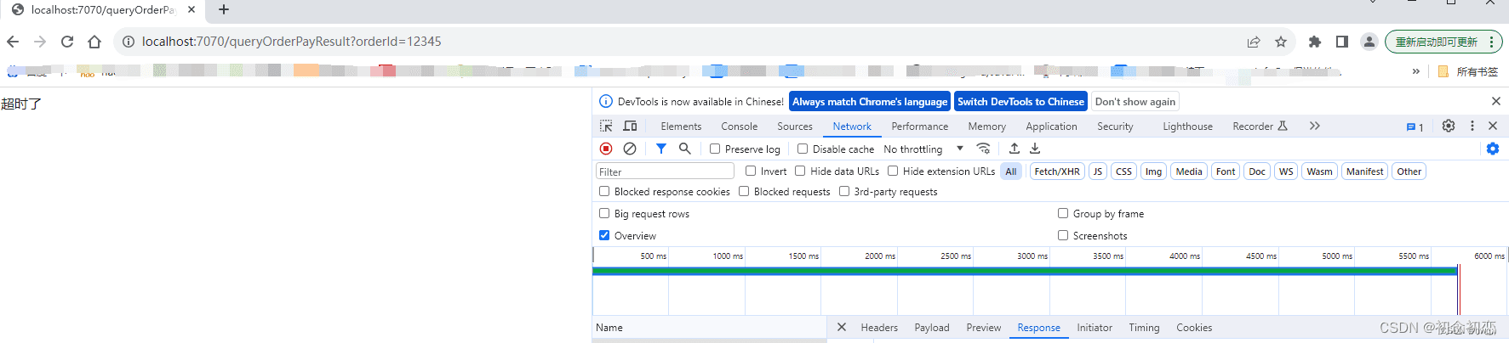
Task: Check the Invert filter option
Action: coord(751,171)
